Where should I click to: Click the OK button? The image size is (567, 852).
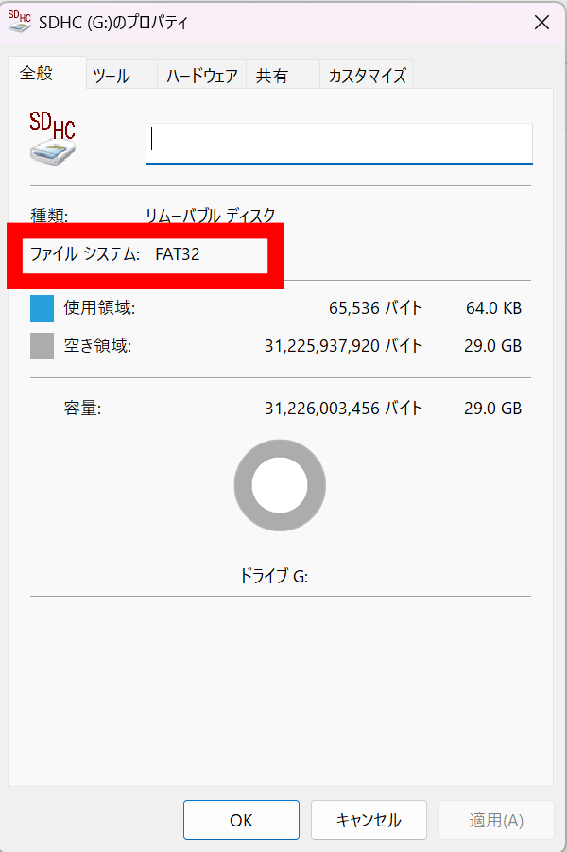241,820
